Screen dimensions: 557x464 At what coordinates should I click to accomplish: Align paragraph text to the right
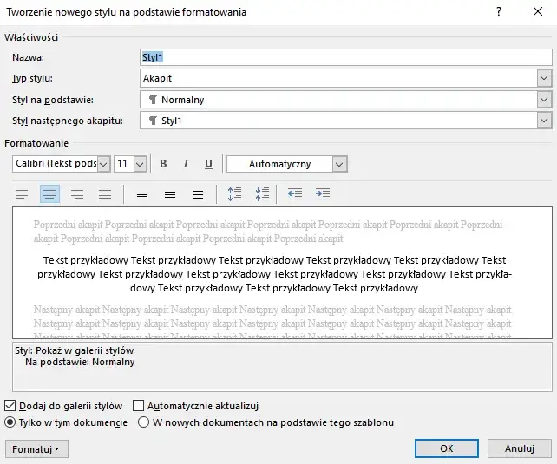click(77, 194)
